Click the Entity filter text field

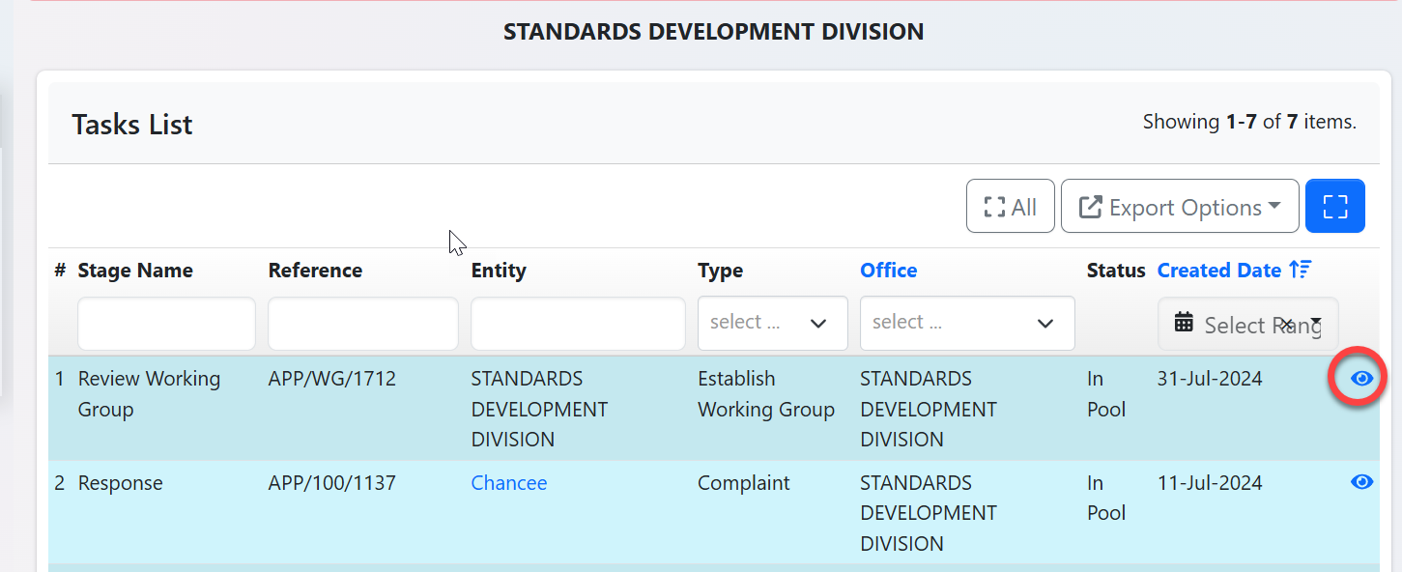point(578,324)
